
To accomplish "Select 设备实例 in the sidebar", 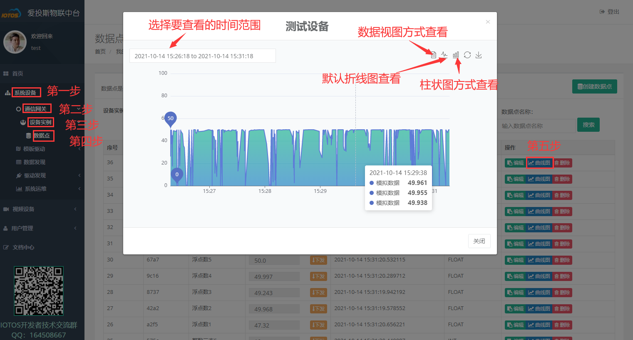I will [x=40, y=122].
